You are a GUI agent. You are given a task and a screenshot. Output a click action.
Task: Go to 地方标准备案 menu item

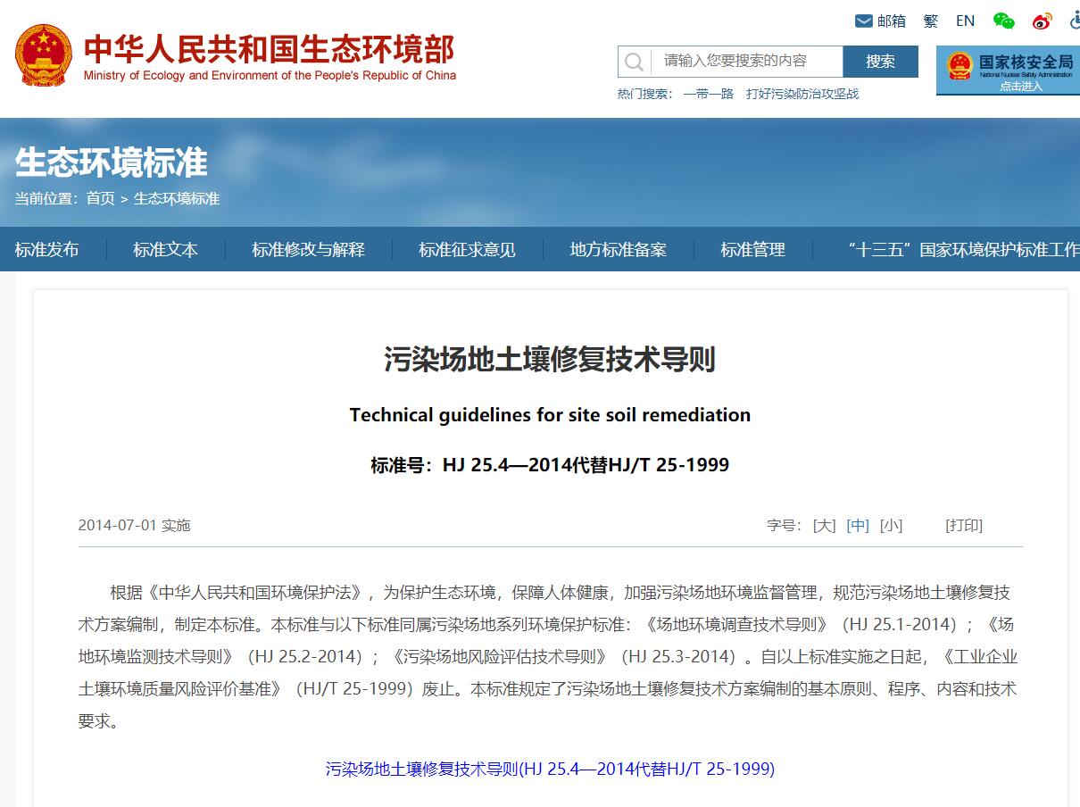(x=618, y=250)
